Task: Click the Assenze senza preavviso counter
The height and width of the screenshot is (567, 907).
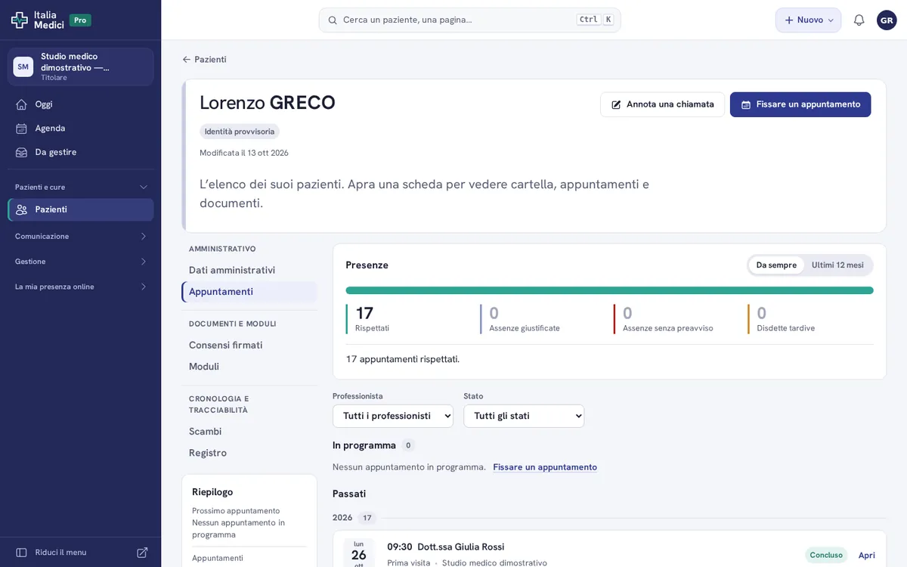Action: click(675, 319)
